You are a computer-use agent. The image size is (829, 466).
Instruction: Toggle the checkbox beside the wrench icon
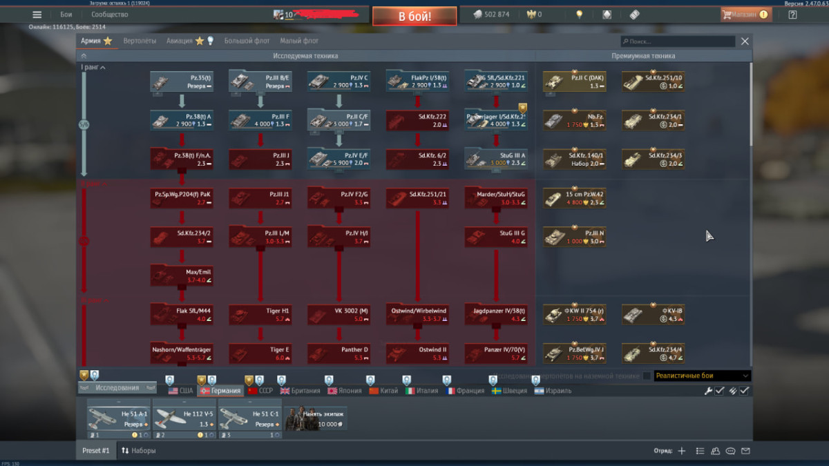click(720, 391)
